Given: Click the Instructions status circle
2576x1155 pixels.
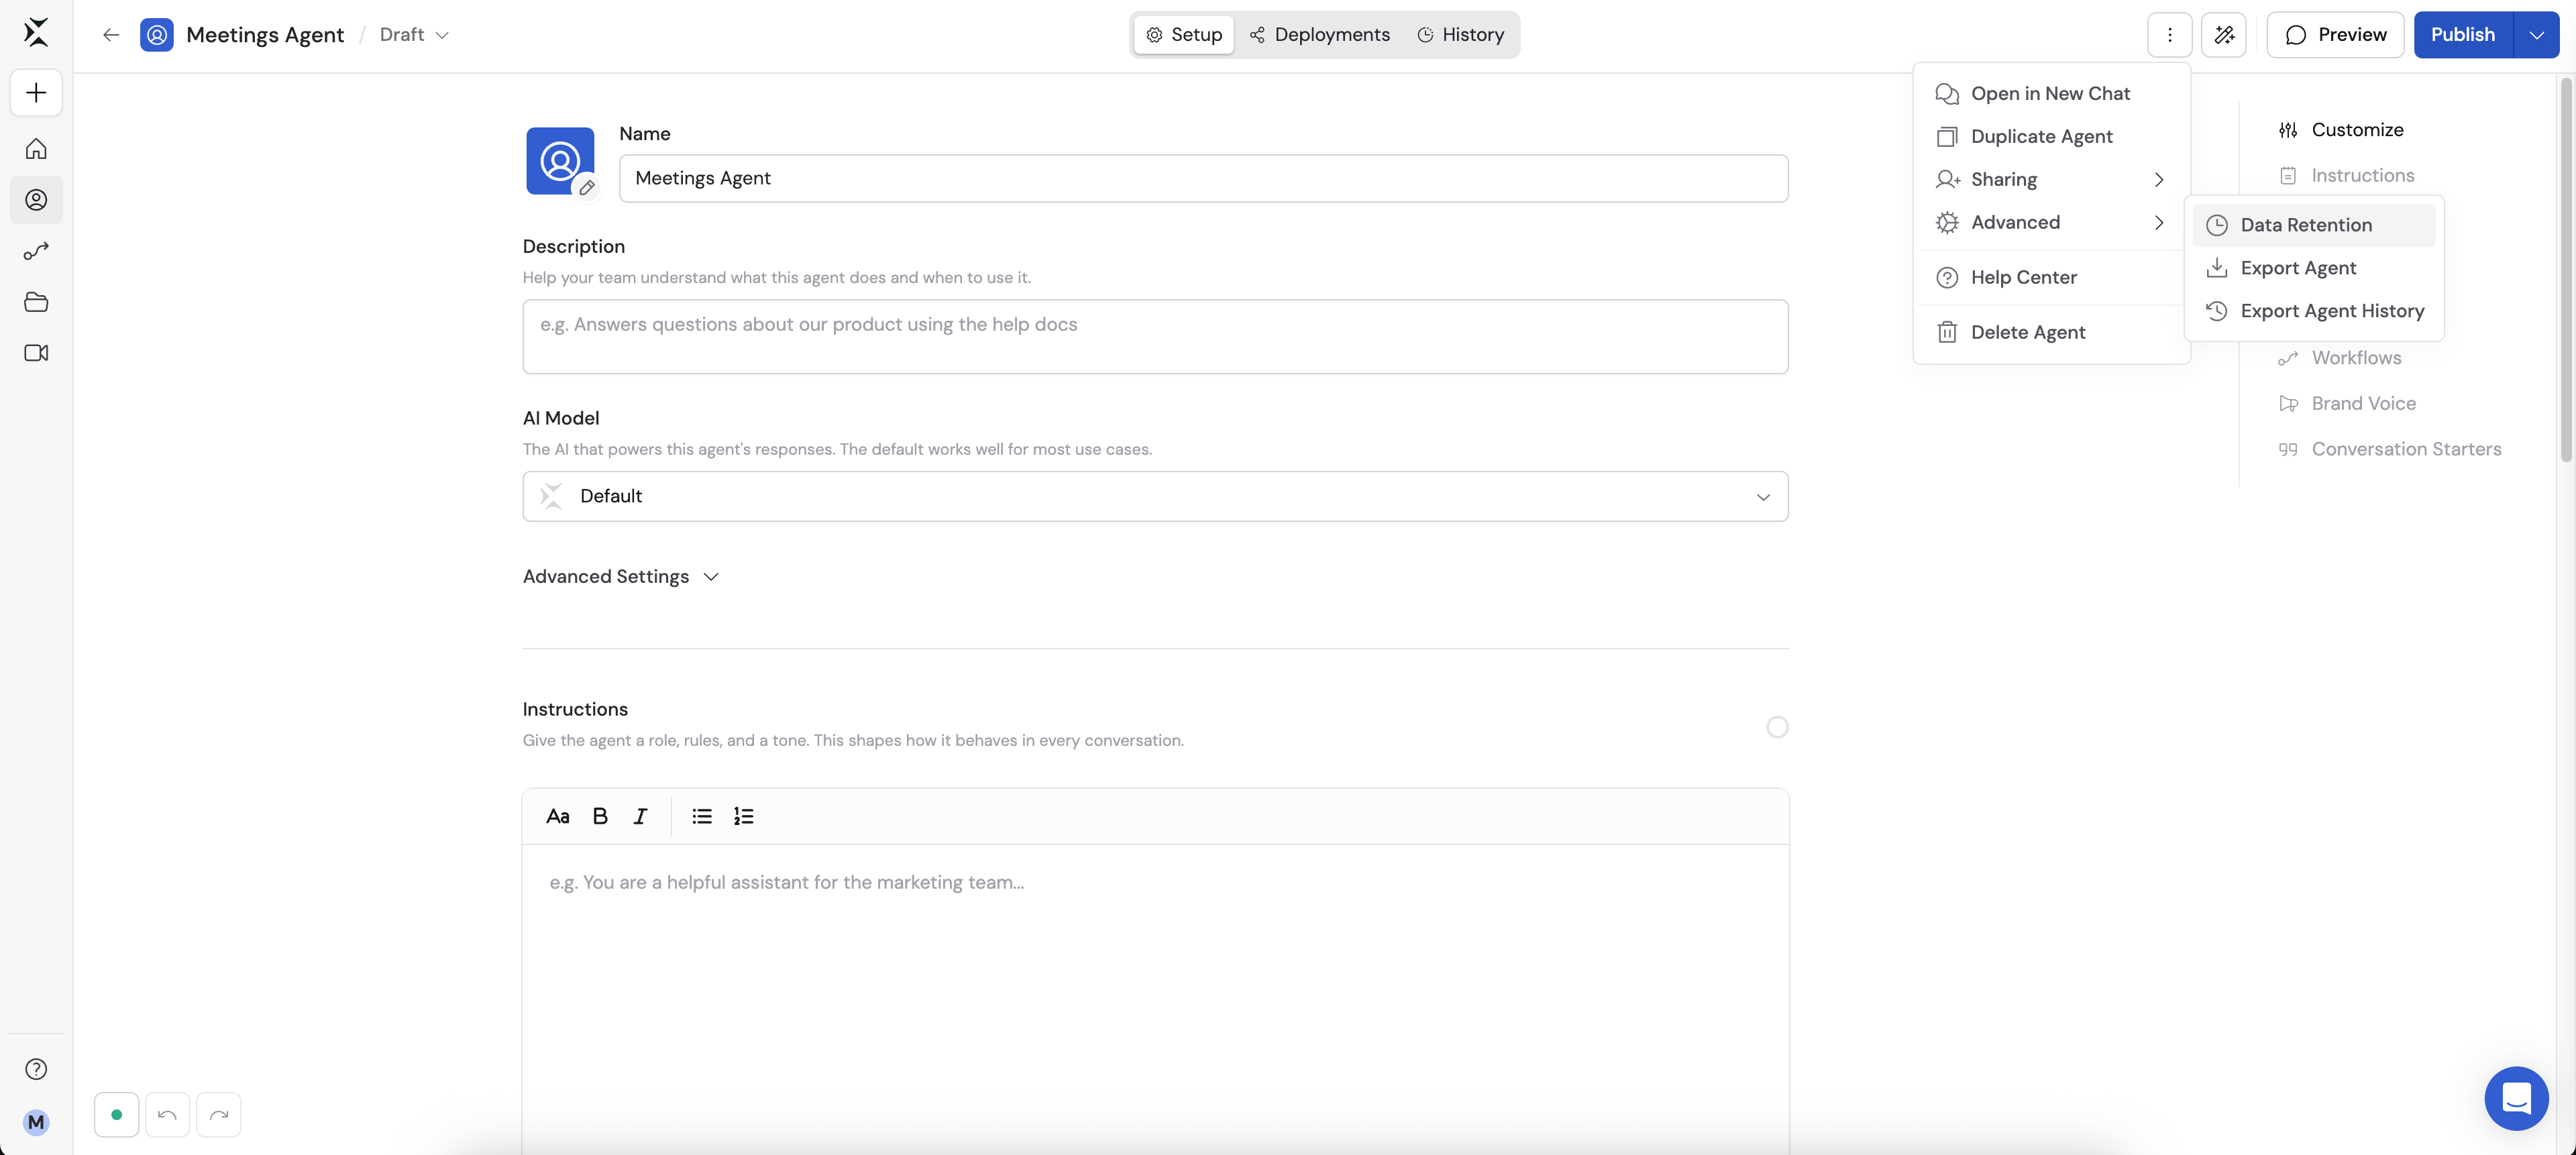Looking at the screenshot, I should click(1777, 727).
